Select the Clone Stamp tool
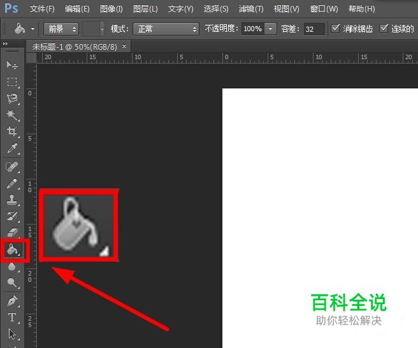 click(x=12, y=200)
